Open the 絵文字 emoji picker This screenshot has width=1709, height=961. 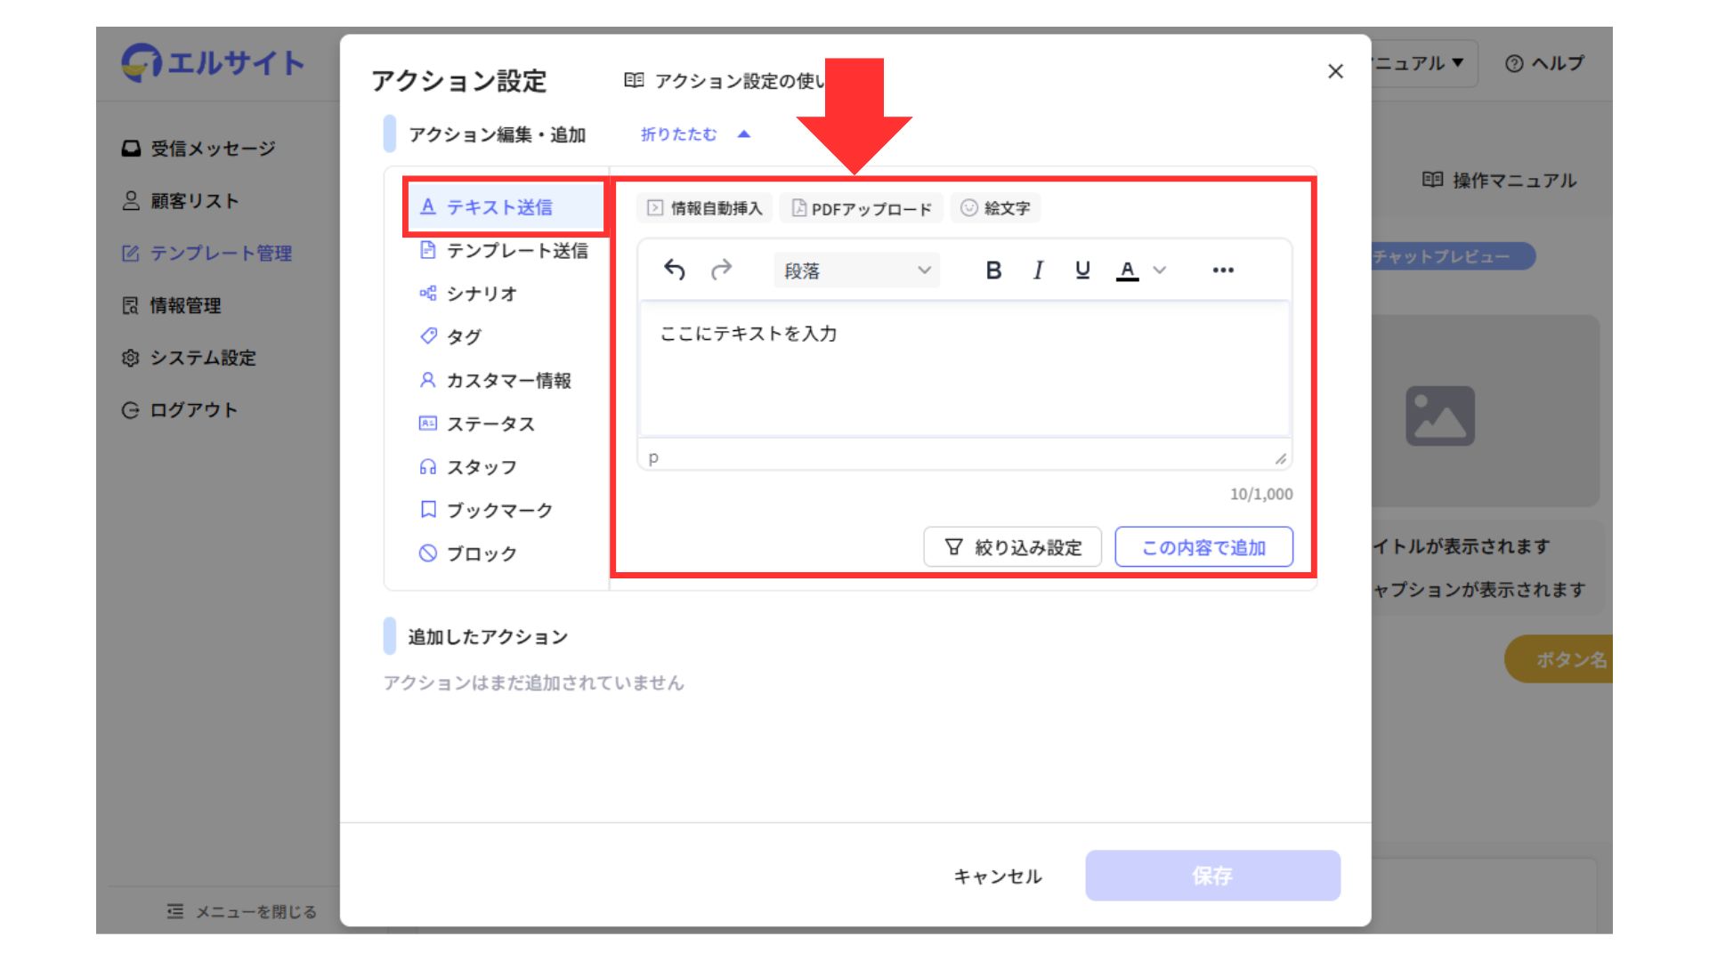[x=995, y=208]
